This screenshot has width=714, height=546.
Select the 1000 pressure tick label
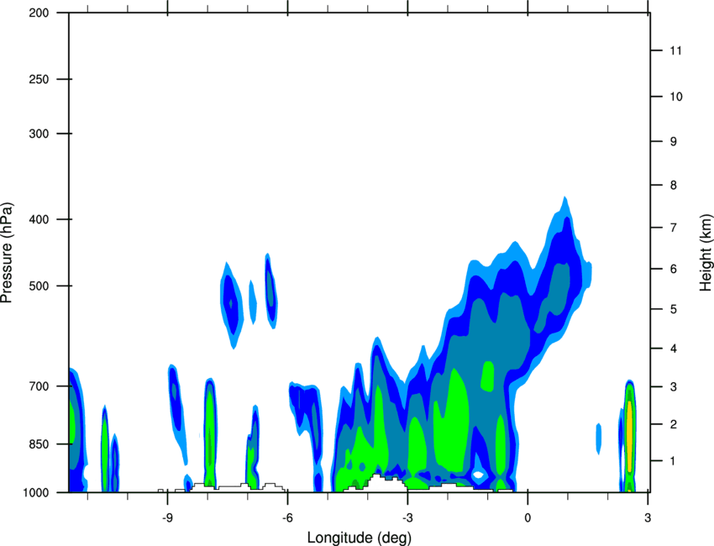point(36,492)
